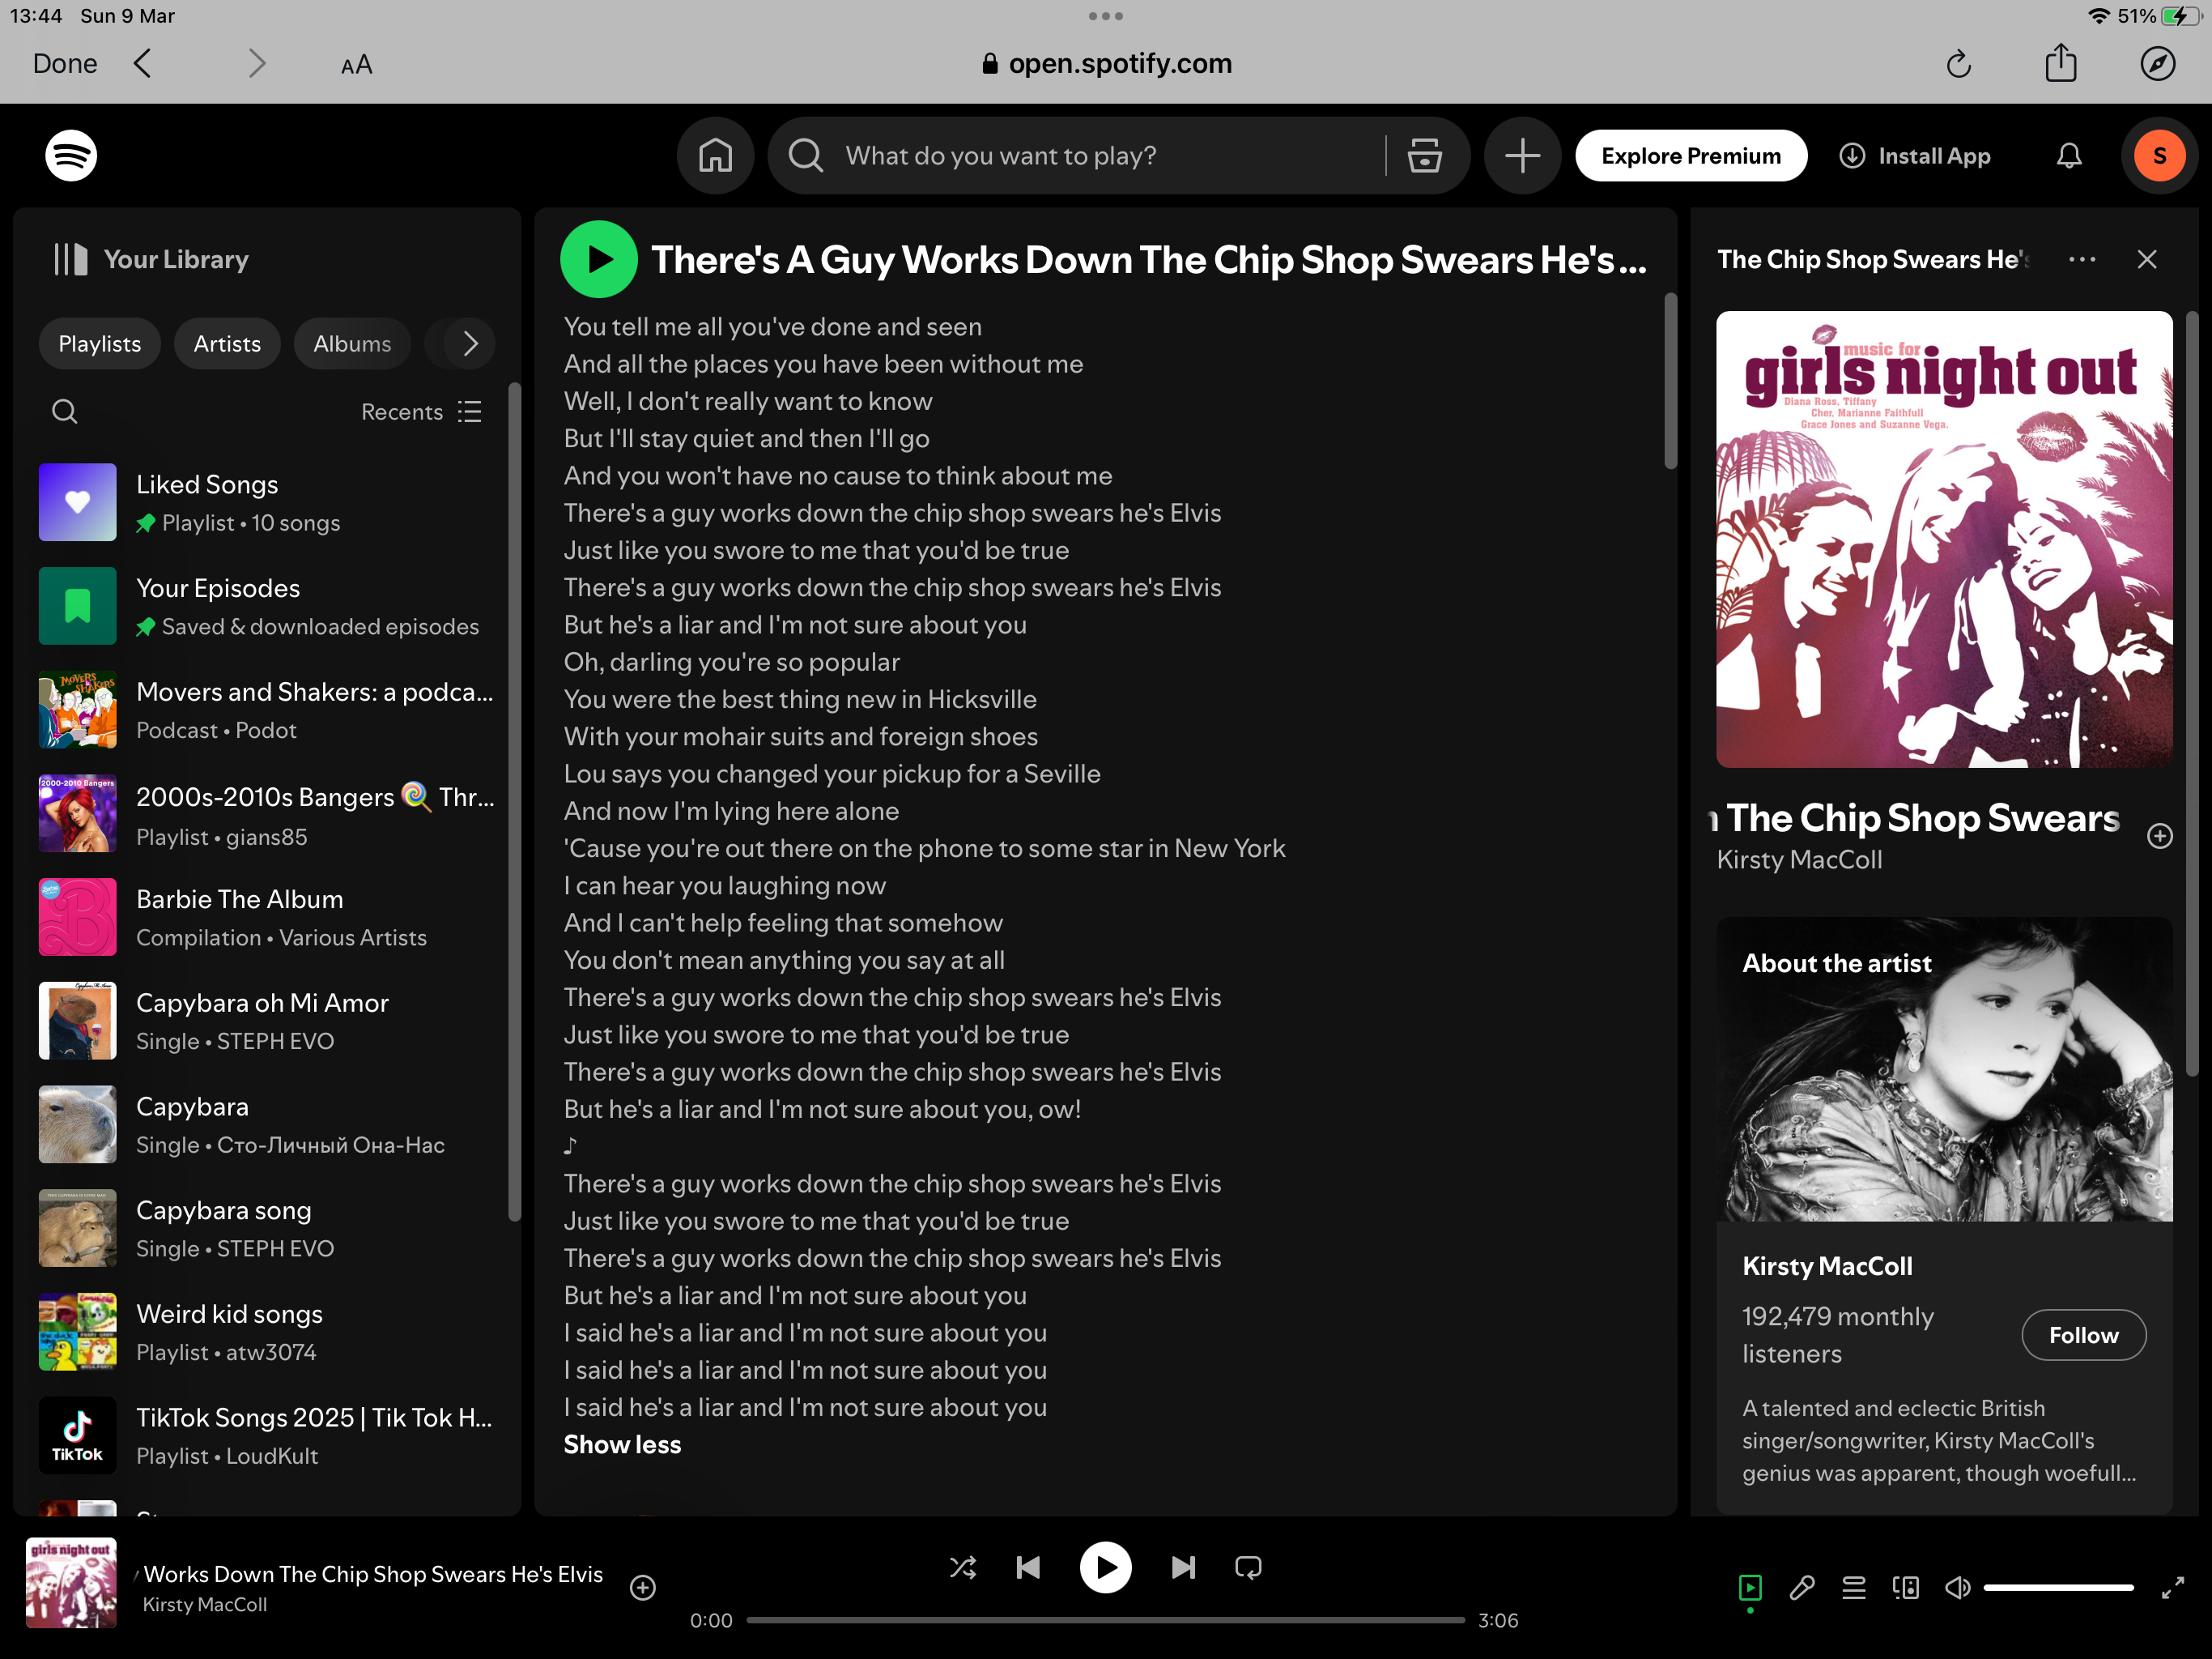Image resolution: width=2212 pixels, height=1659 pixels.
Task: Open in Safari compass icon
Action: pyautogui.click(x=2157, y=64)
